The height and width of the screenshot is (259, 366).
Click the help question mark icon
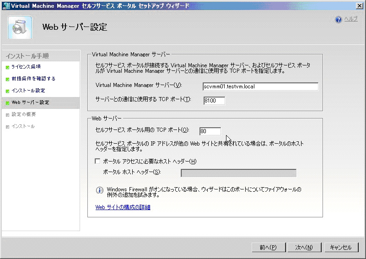point(339,20)
